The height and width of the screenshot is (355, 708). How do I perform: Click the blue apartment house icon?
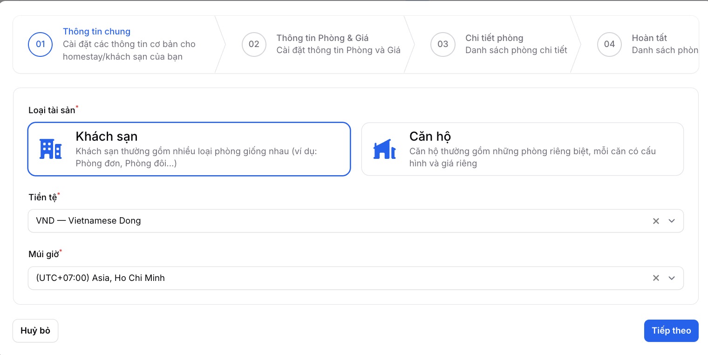tap(384, 149)
